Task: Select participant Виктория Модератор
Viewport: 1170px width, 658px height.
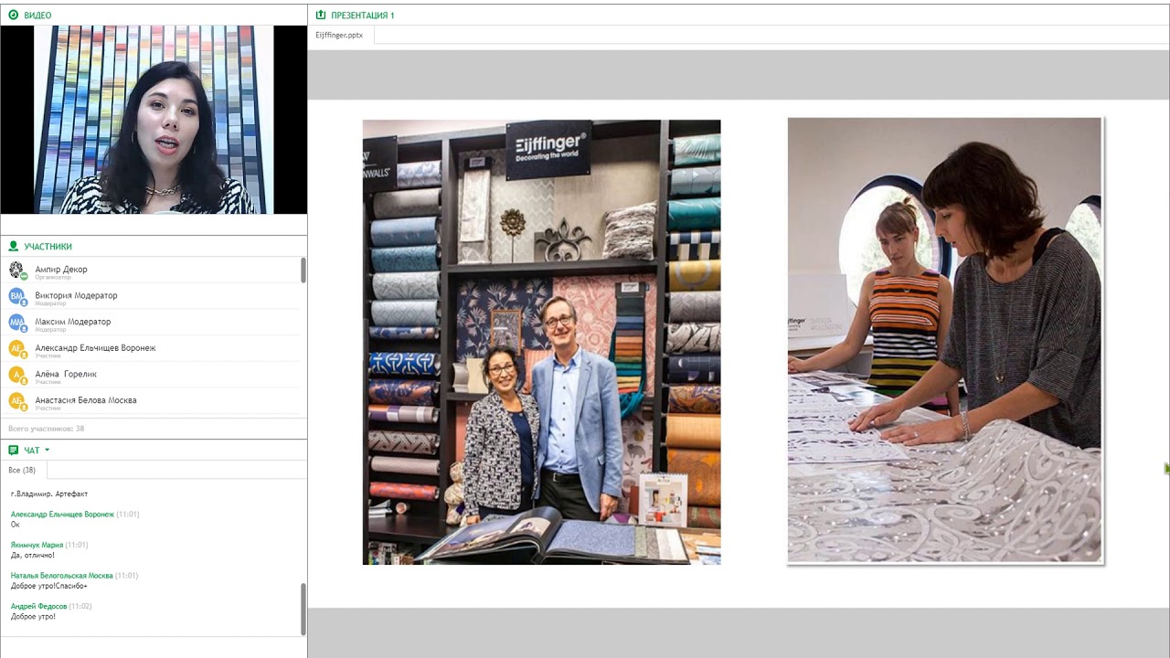Action: click(151, 296)
